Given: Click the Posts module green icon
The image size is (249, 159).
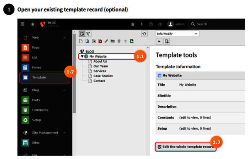Looking at the screenshot, I should tap(25, 100).
